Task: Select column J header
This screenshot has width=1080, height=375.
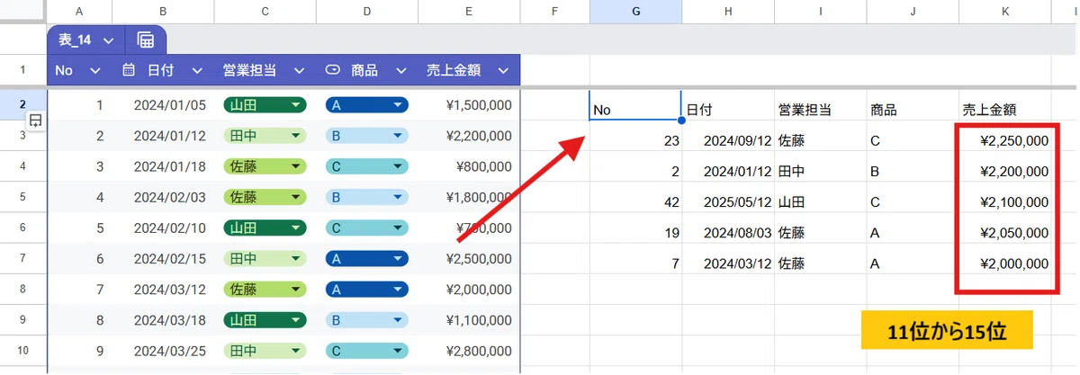Action: (913, 12)
